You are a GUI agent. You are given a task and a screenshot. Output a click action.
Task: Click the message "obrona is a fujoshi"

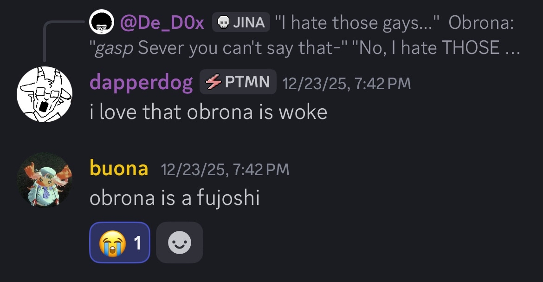174,198
